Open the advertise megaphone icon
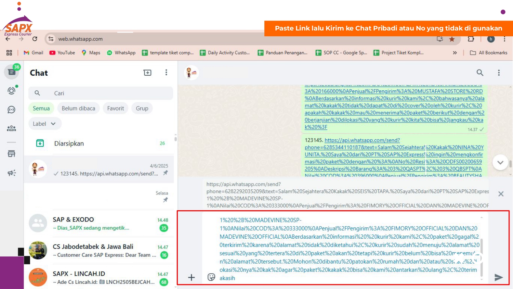Image resolution: width=513 pixels, height=289 pixels. click(12, 173)
